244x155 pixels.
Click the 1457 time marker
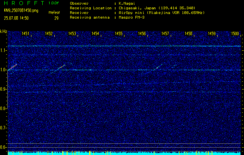(x=165, y=33)
